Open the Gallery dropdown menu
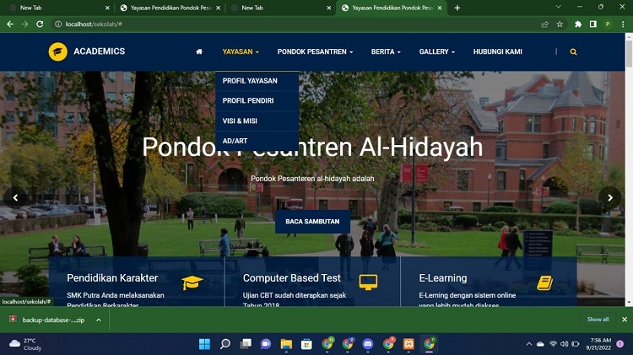Screen dimensions: 633x355 click(x=436, y=51)
